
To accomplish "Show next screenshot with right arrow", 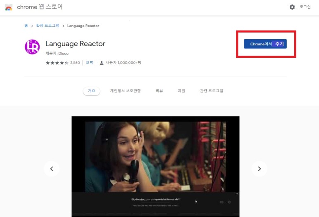I will click(x=259, y=169).
